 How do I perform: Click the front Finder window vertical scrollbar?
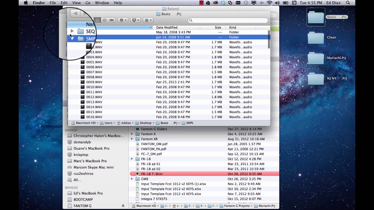269,39
